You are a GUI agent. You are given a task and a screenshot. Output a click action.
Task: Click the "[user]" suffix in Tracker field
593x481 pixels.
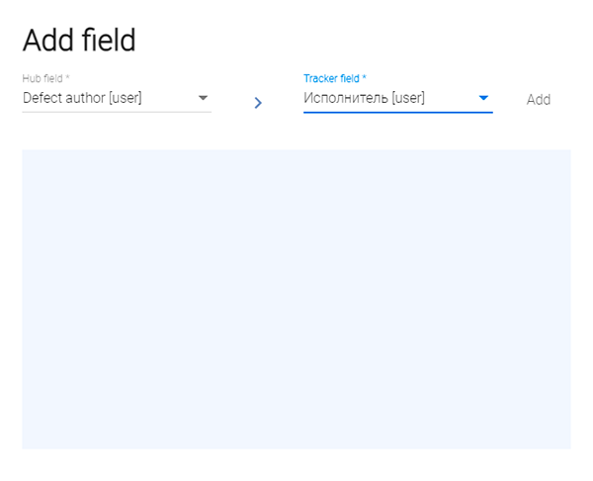click(408, 98)
